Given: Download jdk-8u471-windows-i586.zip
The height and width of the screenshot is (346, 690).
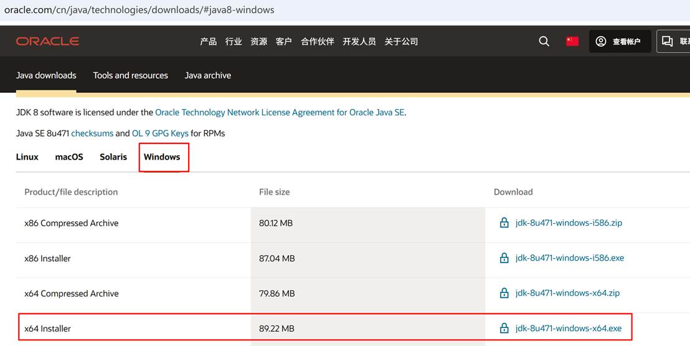Looking at the screenshot, I should pyautogui.click(x=569, y=223).
